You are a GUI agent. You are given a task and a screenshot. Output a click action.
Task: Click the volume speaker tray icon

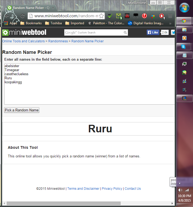click(x=180, y=190)
